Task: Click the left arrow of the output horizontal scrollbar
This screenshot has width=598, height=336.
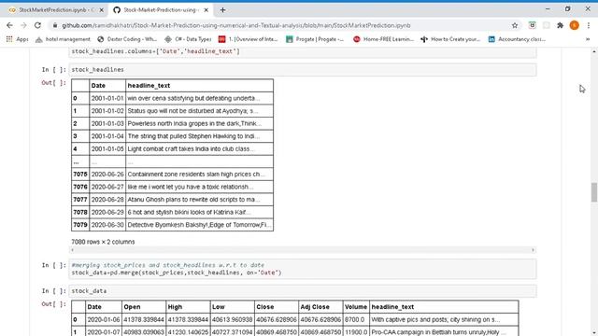Action: [x=73, y=250]
